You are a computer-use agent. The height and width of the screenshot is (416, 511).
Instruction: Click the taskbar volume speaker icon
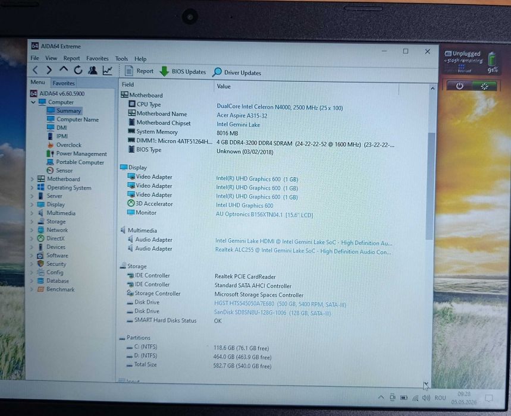pos(426,398)
